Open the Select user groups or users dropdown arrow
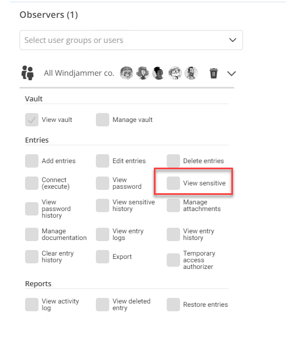 click(232, 40)
